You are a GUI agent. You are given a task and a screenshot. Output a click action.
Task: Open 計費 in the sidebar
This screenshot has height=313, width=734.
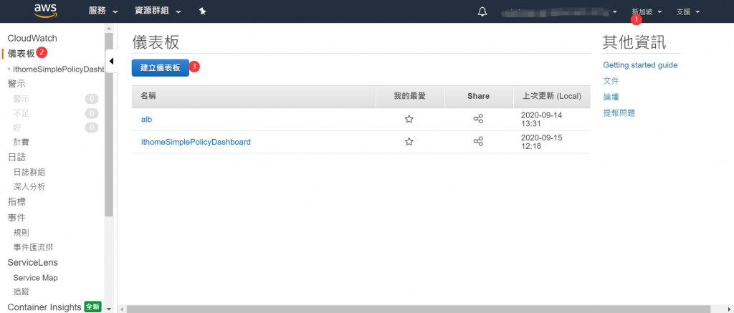coord(21,143)
